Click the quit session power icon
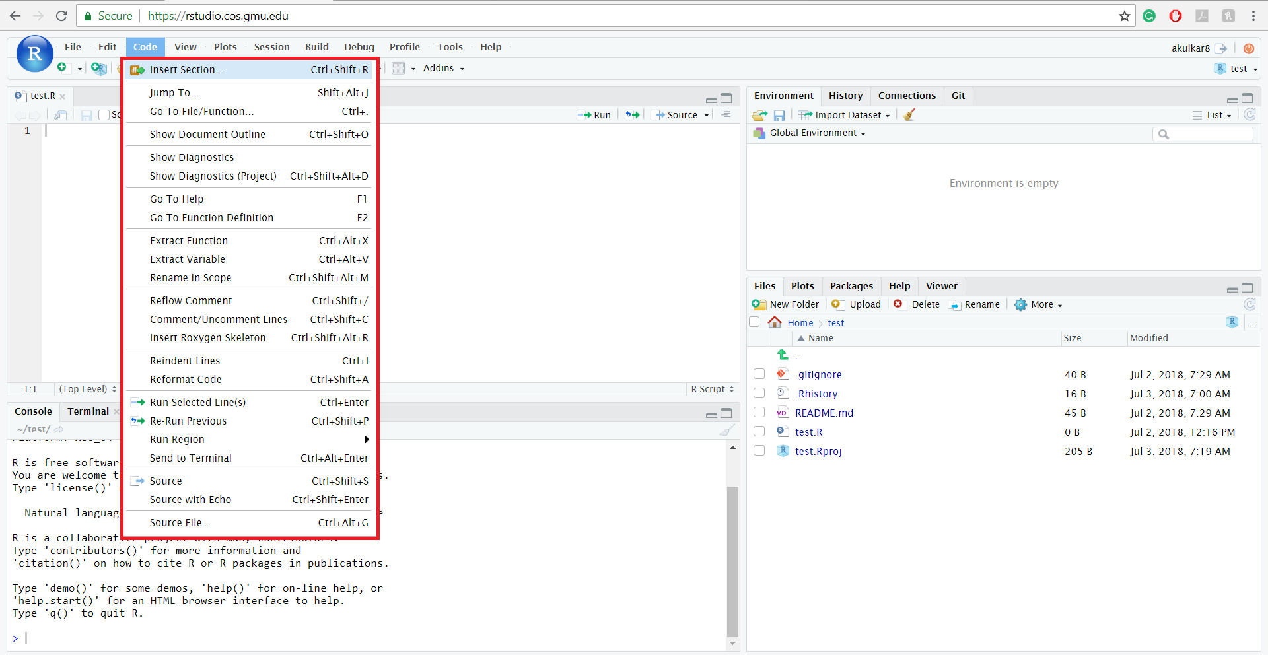The image size is (1268, 655). [x=1248, y=48]
